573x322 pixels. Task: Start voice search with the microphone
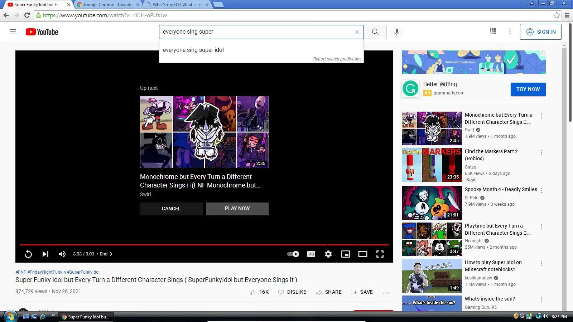coord(396,32)
